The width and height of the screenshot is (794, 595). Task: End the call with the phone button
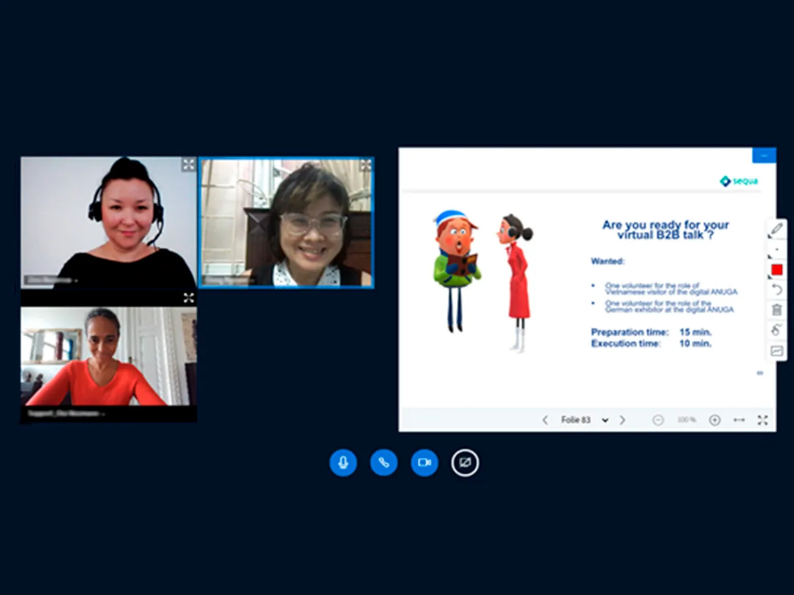[x=384, y=463]
